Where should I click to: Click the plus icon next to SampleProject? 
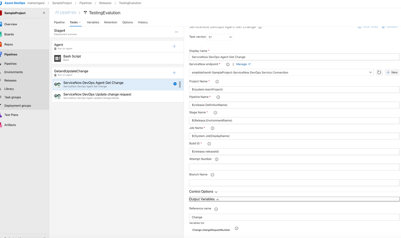point(44,13)
